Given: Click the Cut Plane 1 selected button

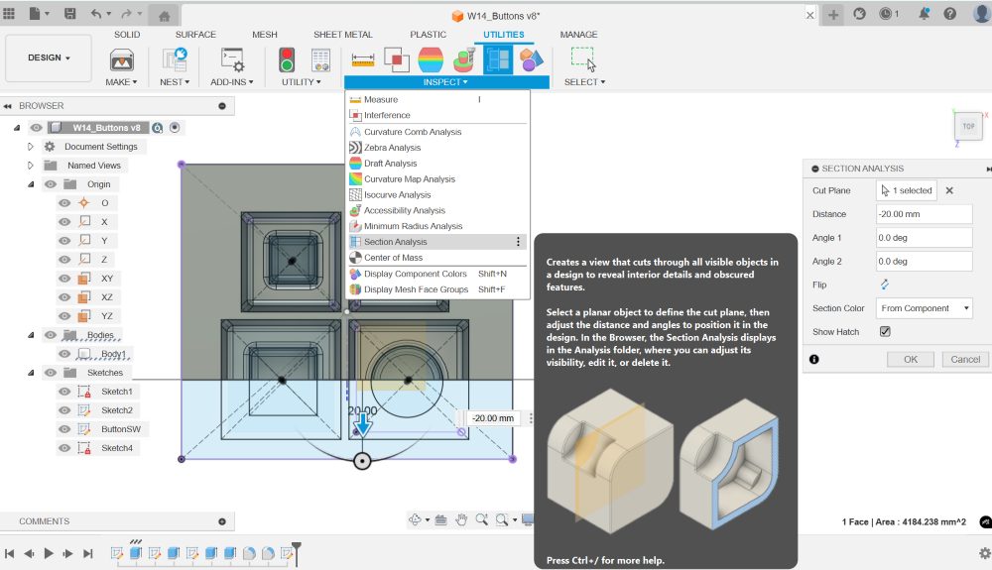Looking at the screenshot, I should pyautogui.click(x=908, y=190).
